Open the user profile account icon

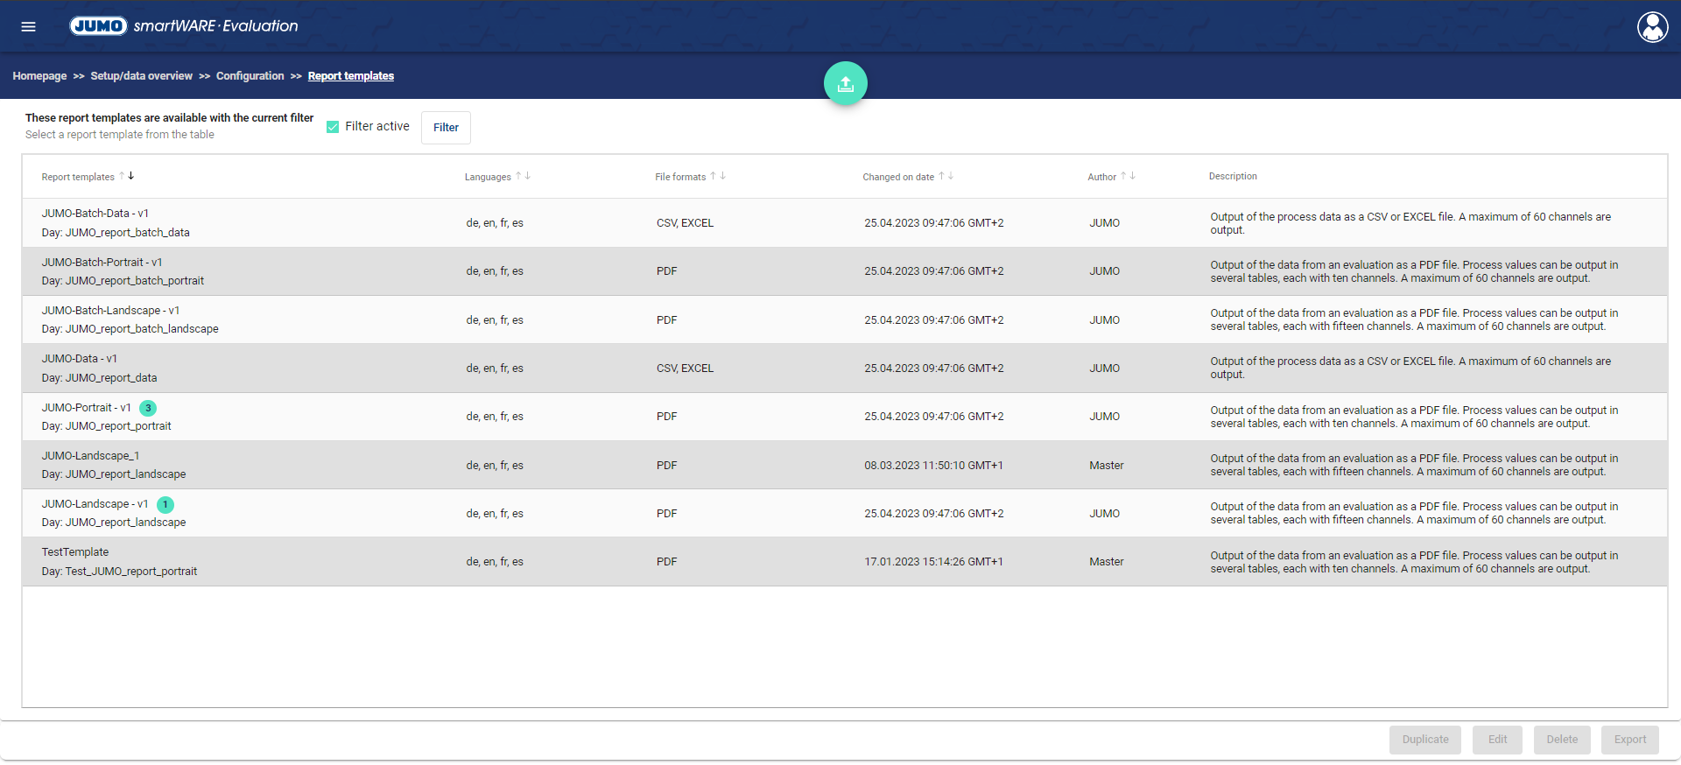(x=1652, y=27)
